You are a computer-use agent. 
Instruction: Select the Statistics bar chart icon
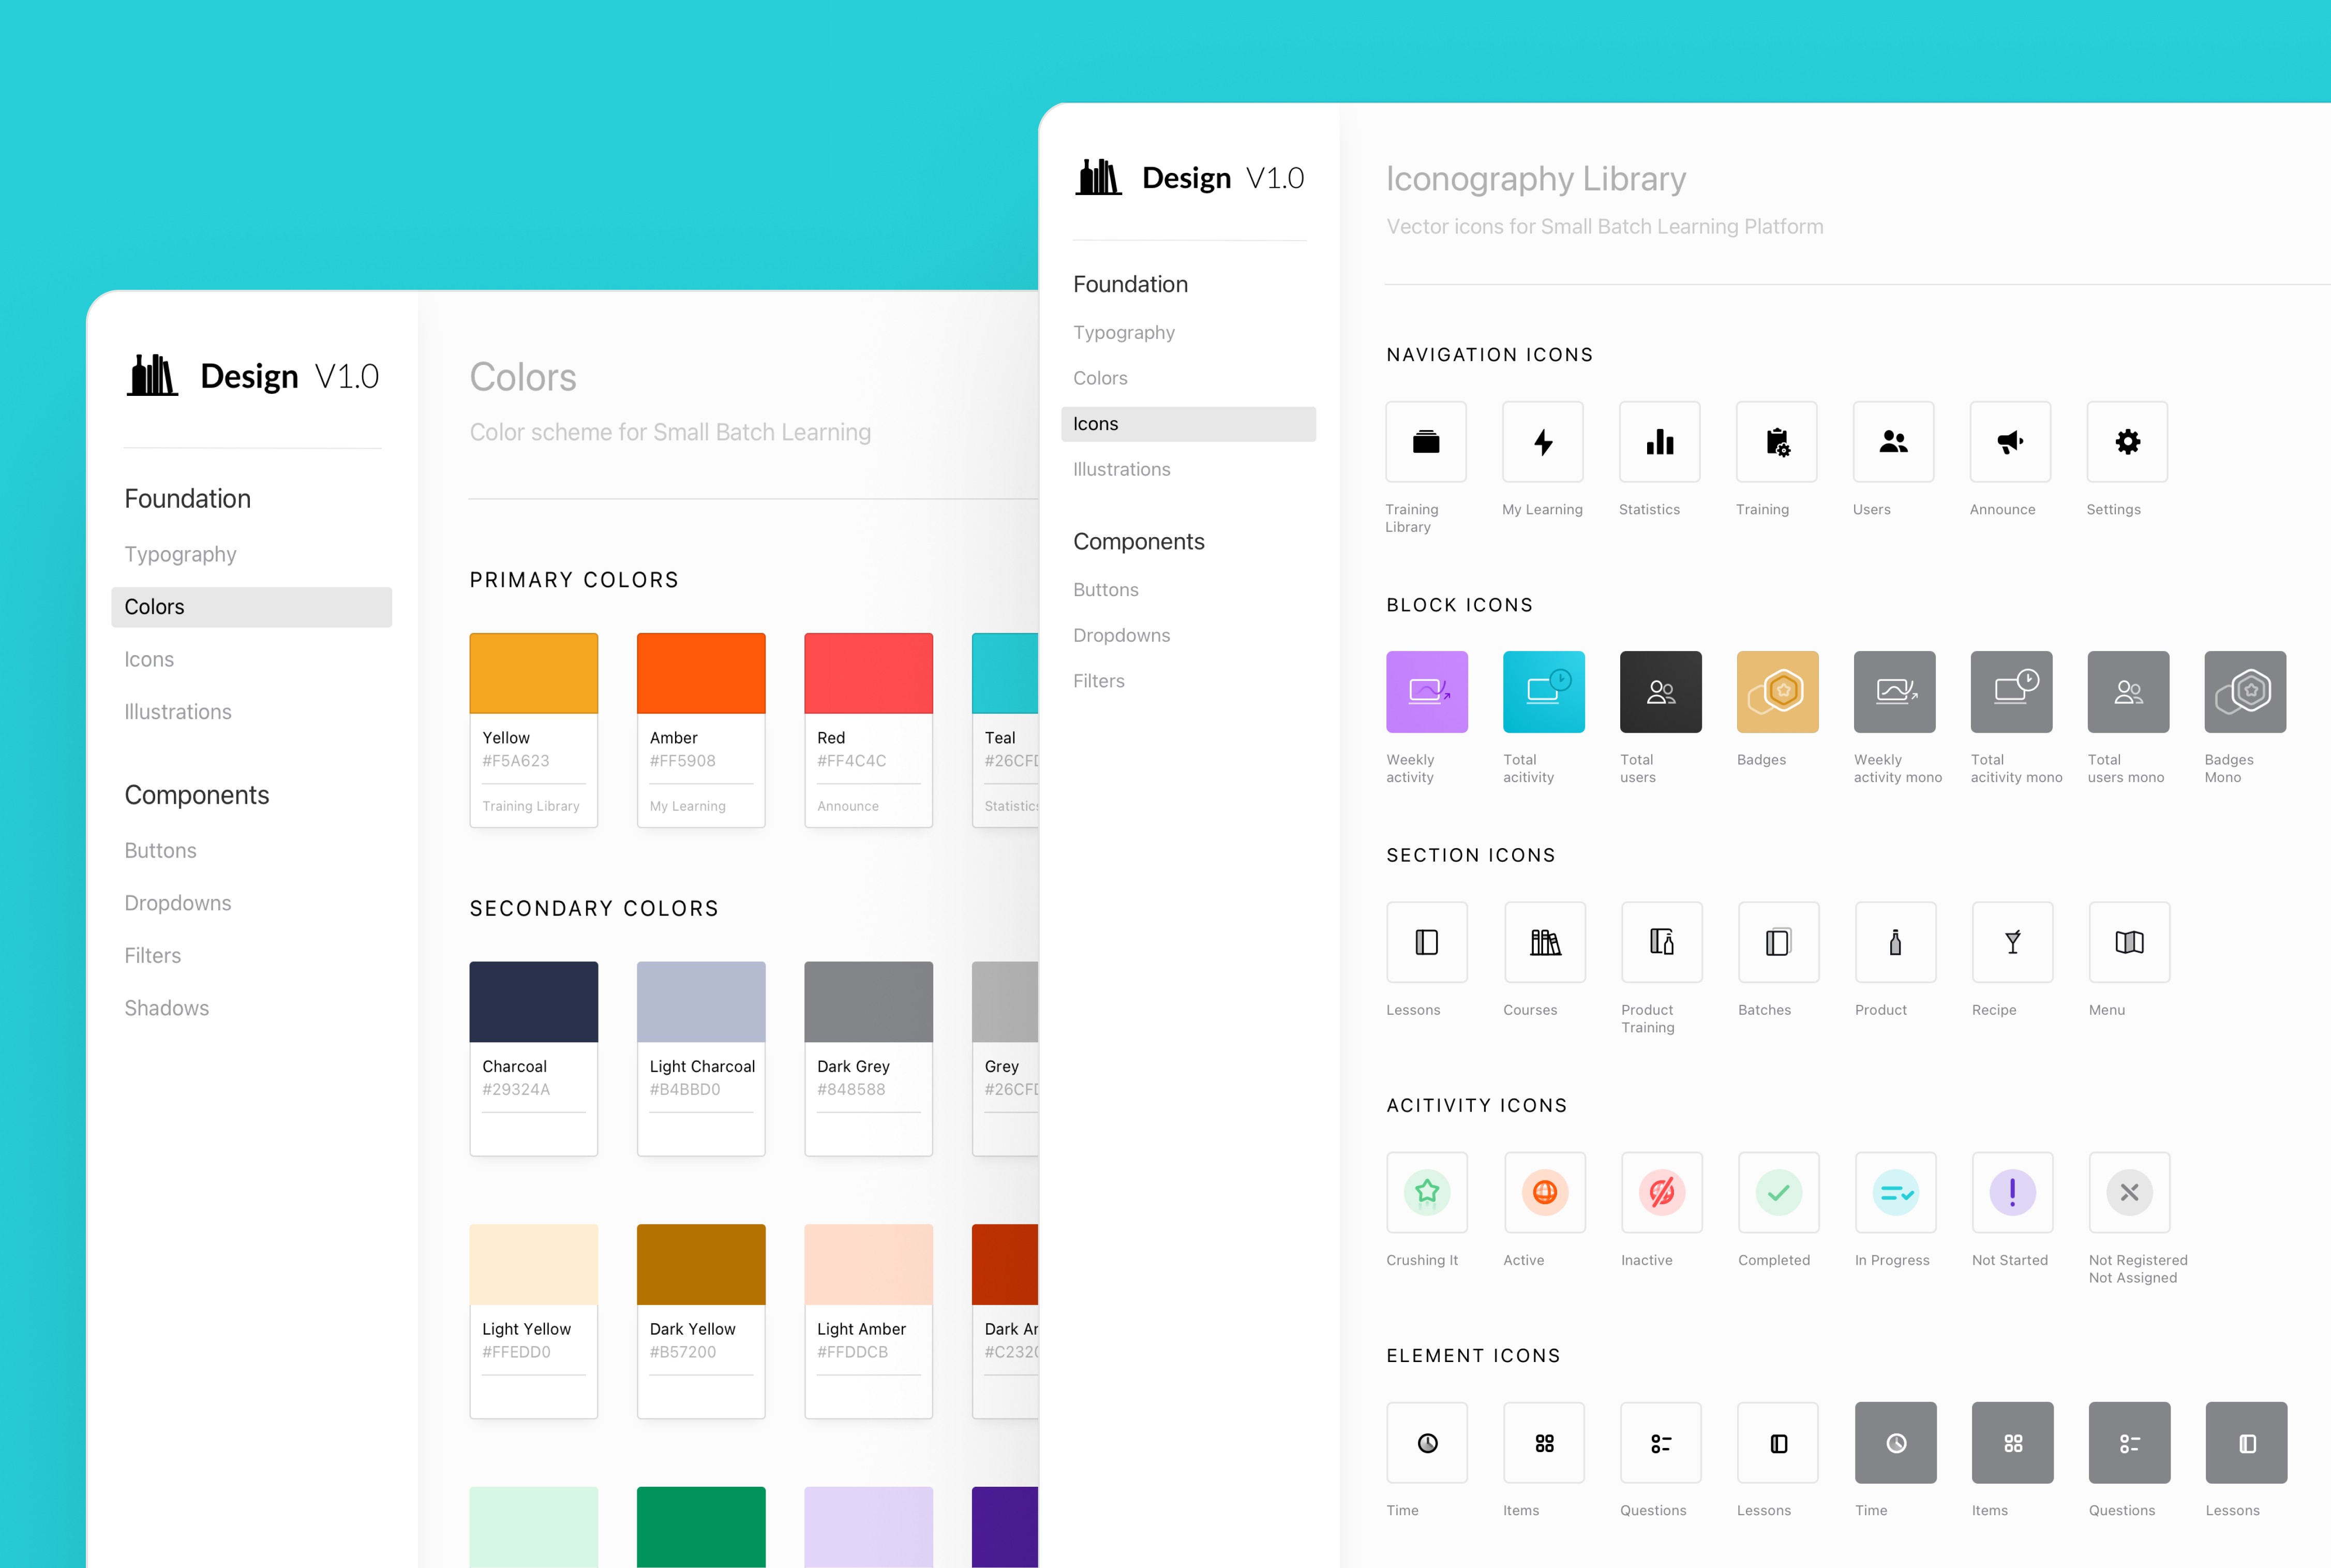(1660, 442)
